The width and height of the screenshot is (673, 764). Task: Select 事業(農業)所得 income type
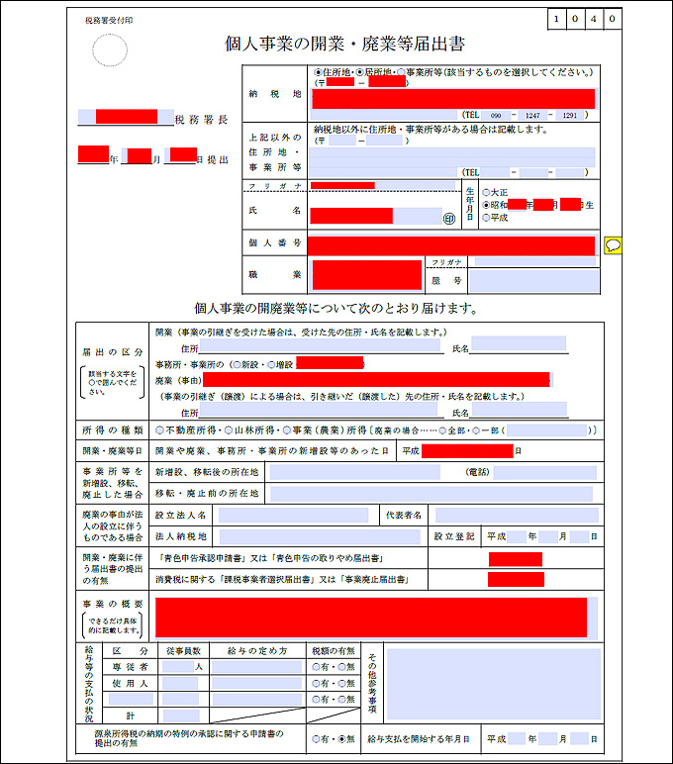pyautogui.click(x=287, y=430)
